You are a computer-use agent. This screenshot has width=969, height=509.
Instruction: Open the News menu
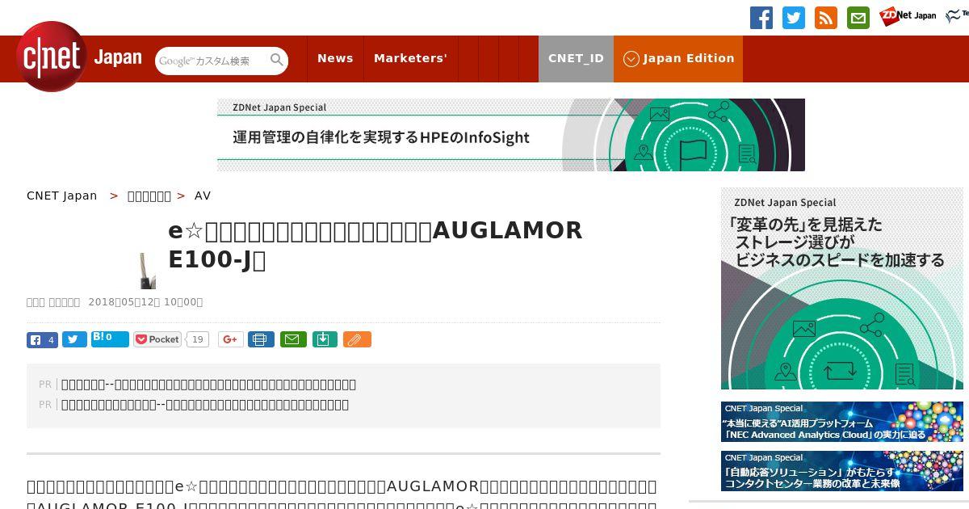pos(335,58)
